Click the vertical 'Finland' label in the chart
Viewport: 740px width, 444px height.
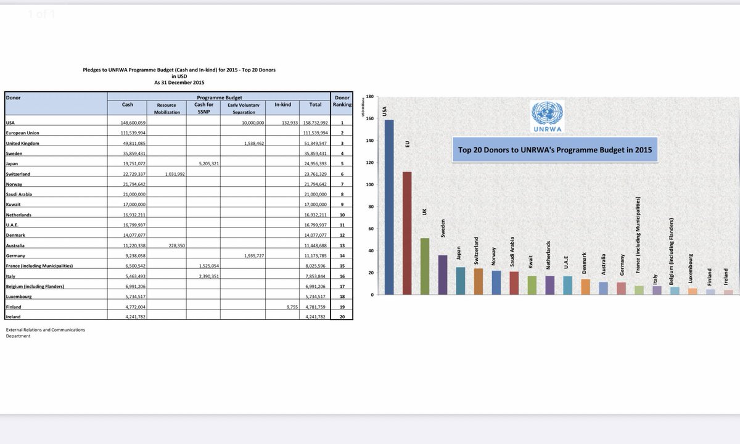pos(710,277)
